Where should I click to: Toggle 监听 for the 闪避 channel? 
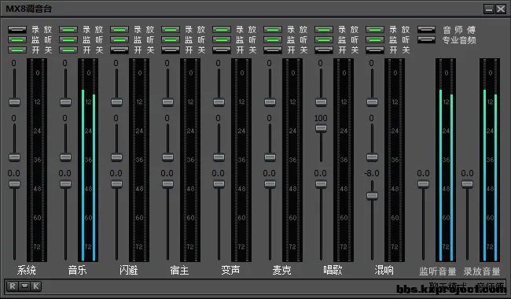pos(119,40)
